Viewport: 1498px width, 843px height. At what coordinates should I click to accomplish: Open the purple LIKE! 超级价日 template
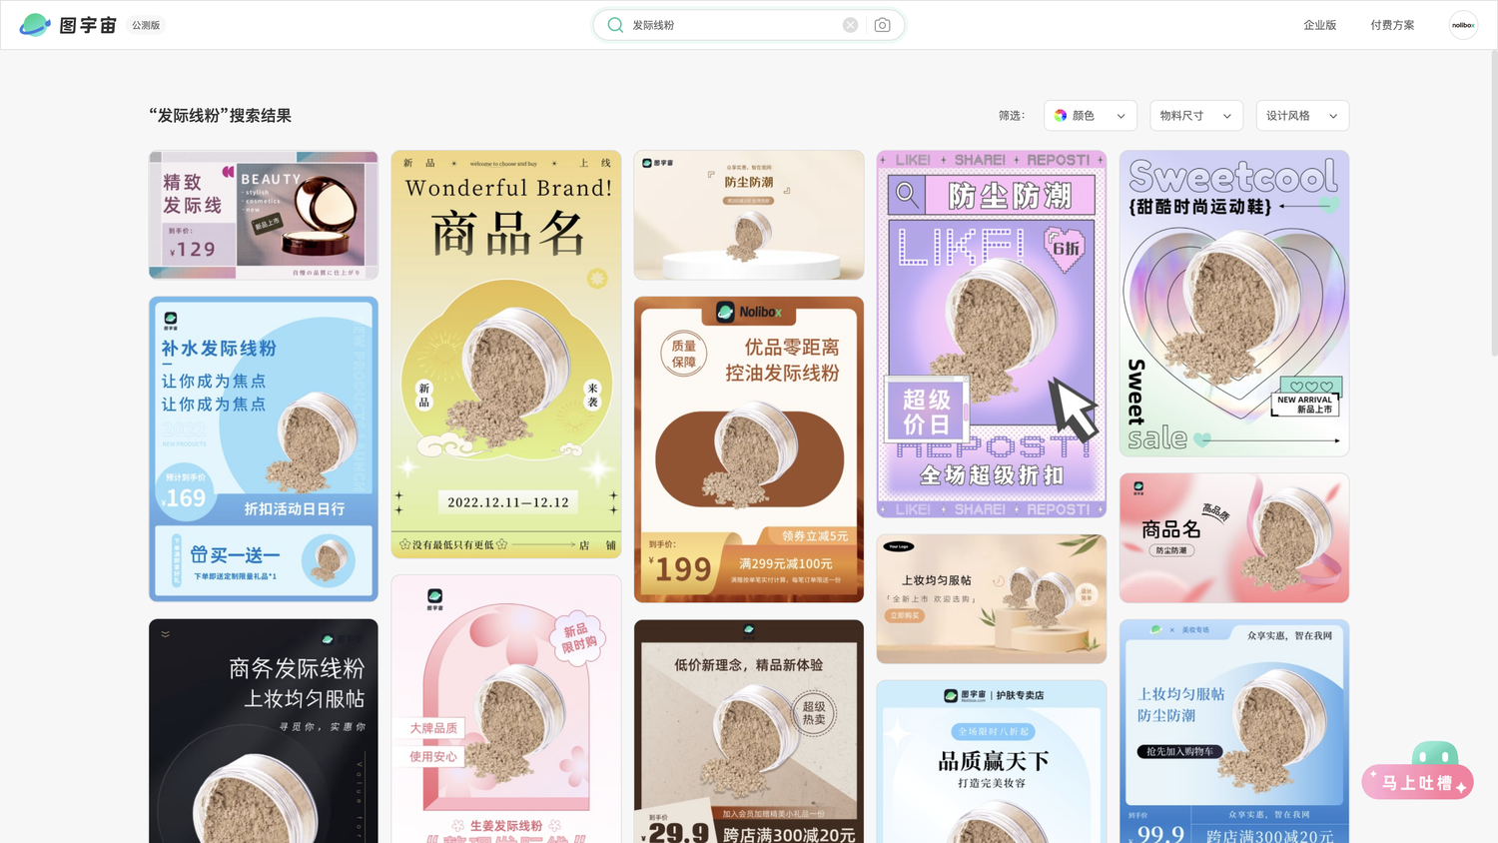[x=992, y=334]
